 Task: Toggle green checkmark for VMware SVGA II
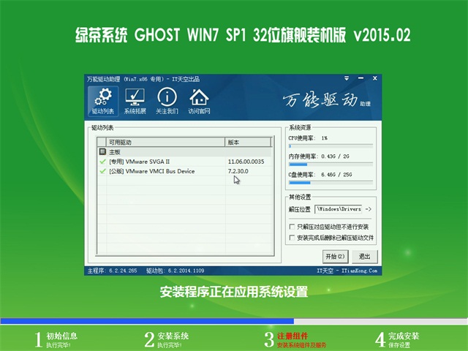pos(102,161)
